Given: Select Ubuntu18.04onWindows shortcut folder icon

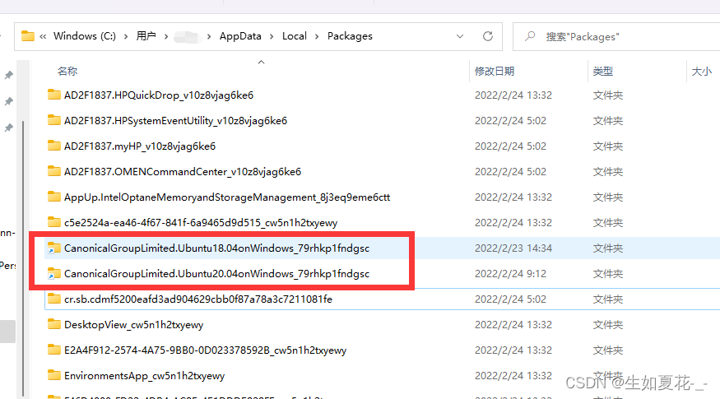Looking at the screenshot, I should [x=54, y=248].
